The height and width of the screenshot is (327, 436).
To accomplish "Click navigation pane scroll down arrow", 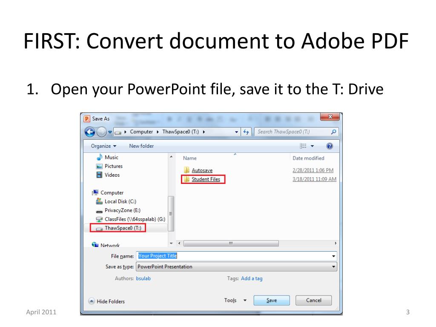I will [171, 243].
